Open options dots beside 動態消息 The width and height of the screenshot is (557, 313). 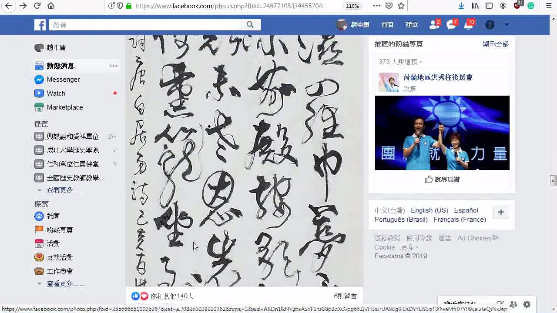coord(113,66)
